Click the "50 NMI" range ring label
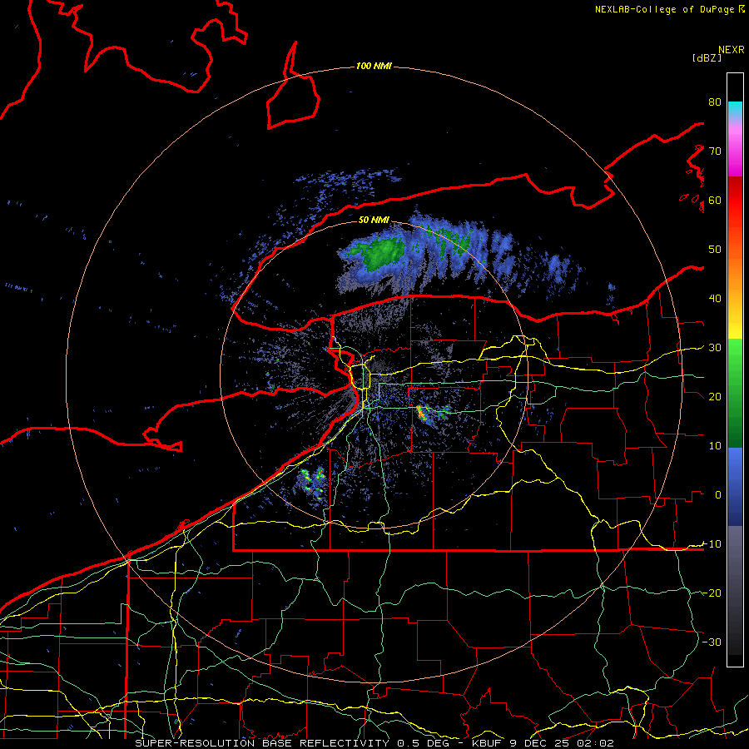This screenshot has height=749, width=749. (x=374, y=220)
